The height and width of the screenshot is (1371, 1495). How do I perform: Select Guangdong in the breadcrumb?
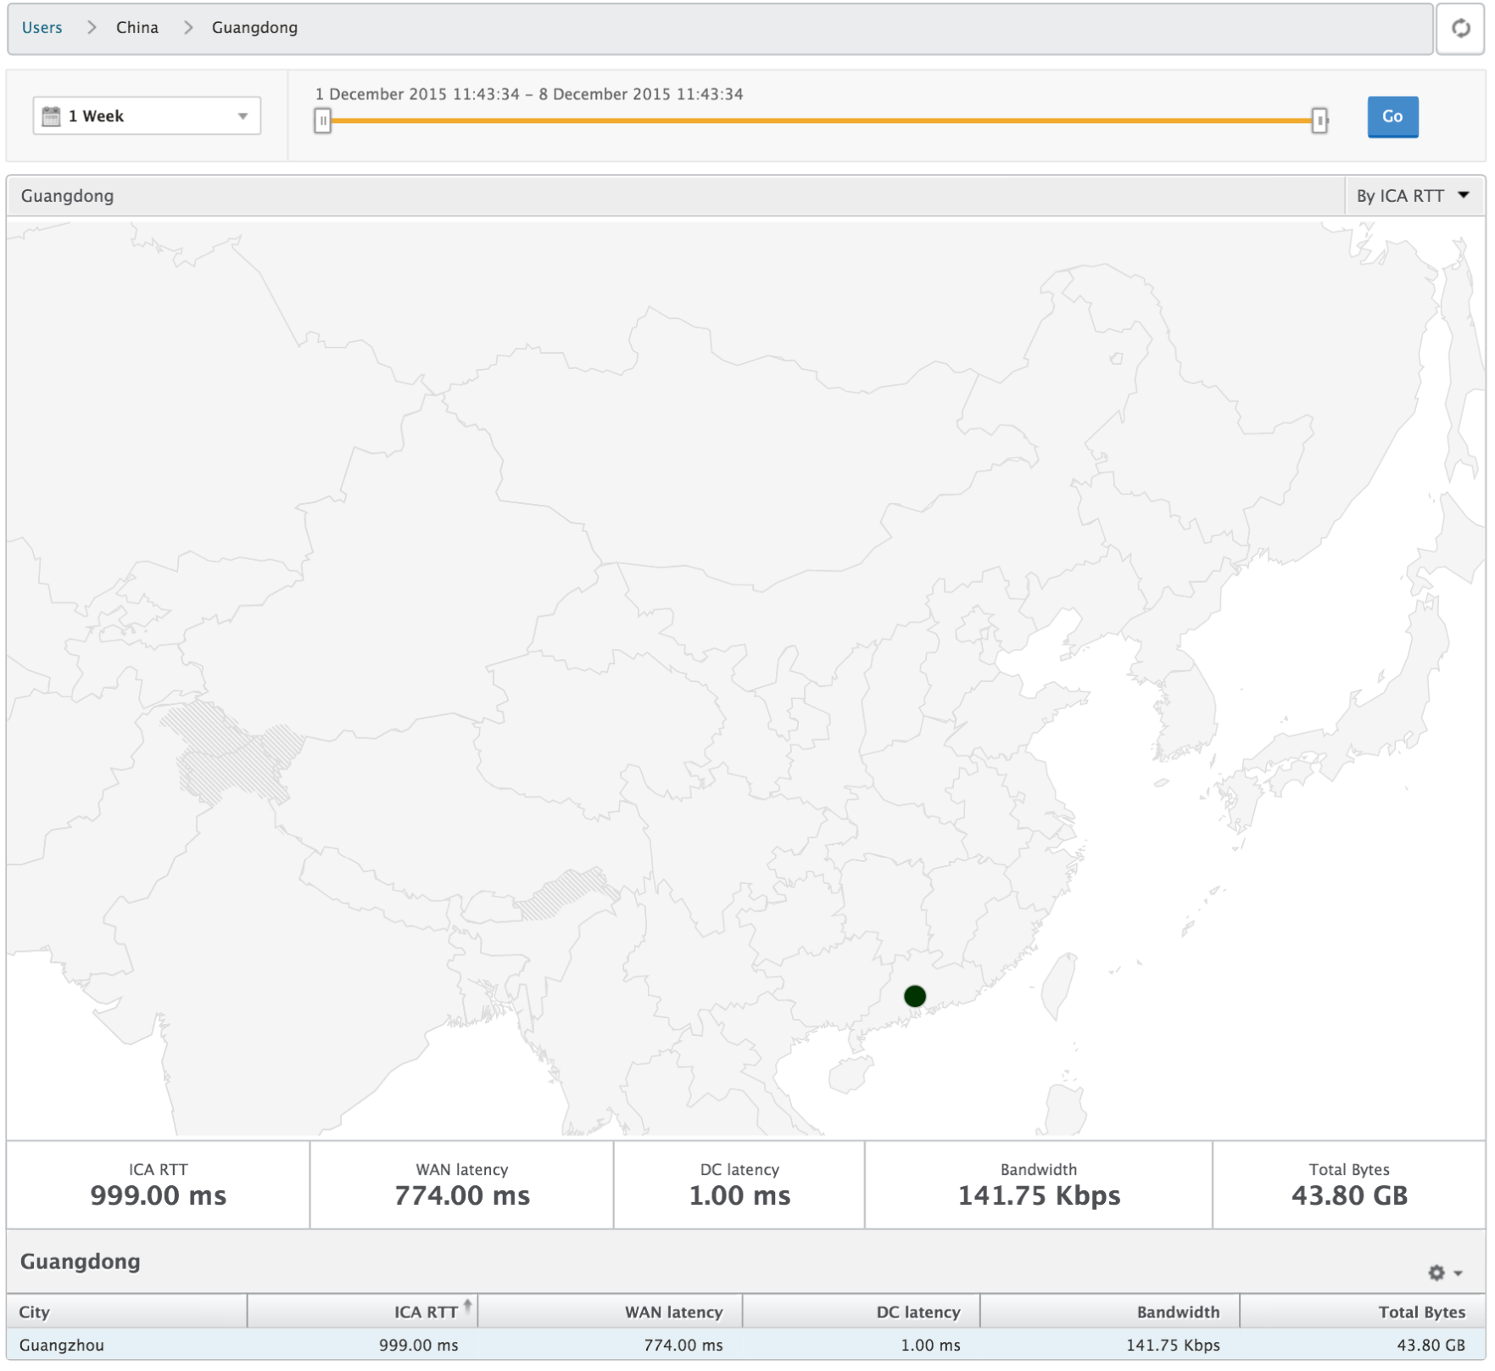[254, 27]
